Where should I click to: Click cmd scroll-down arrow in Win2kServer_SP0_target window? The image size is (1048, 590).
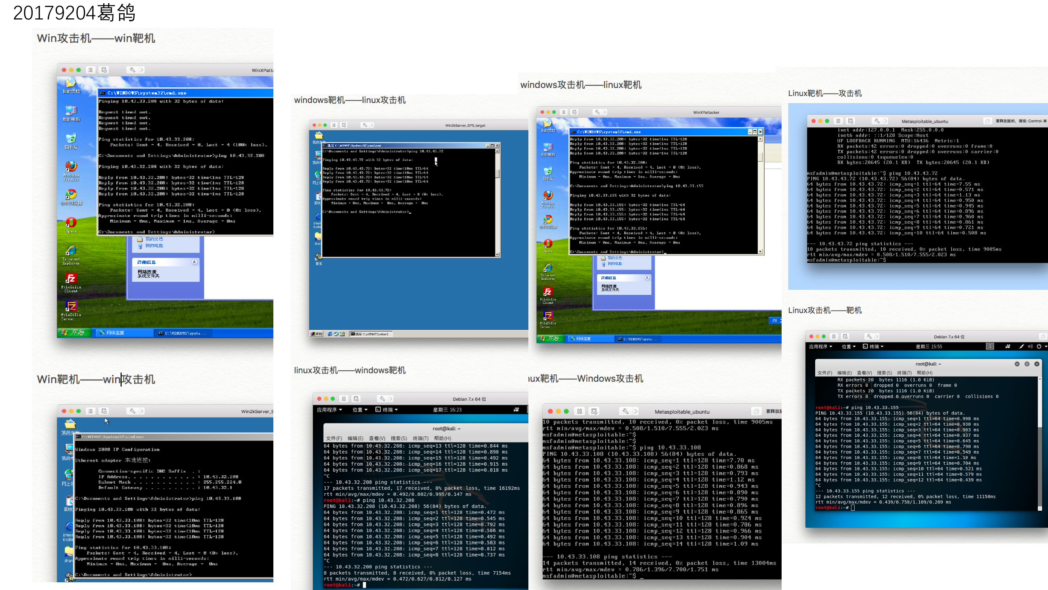pyautogui.click(x=497, y=254)
